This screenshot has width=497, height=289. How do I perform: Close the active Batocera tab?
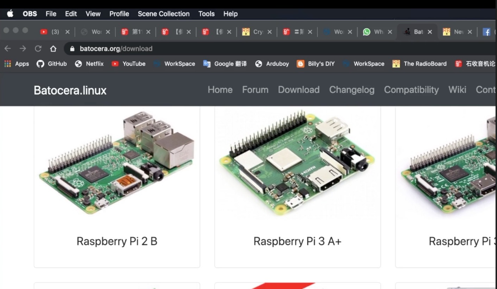tap(430, 32)
